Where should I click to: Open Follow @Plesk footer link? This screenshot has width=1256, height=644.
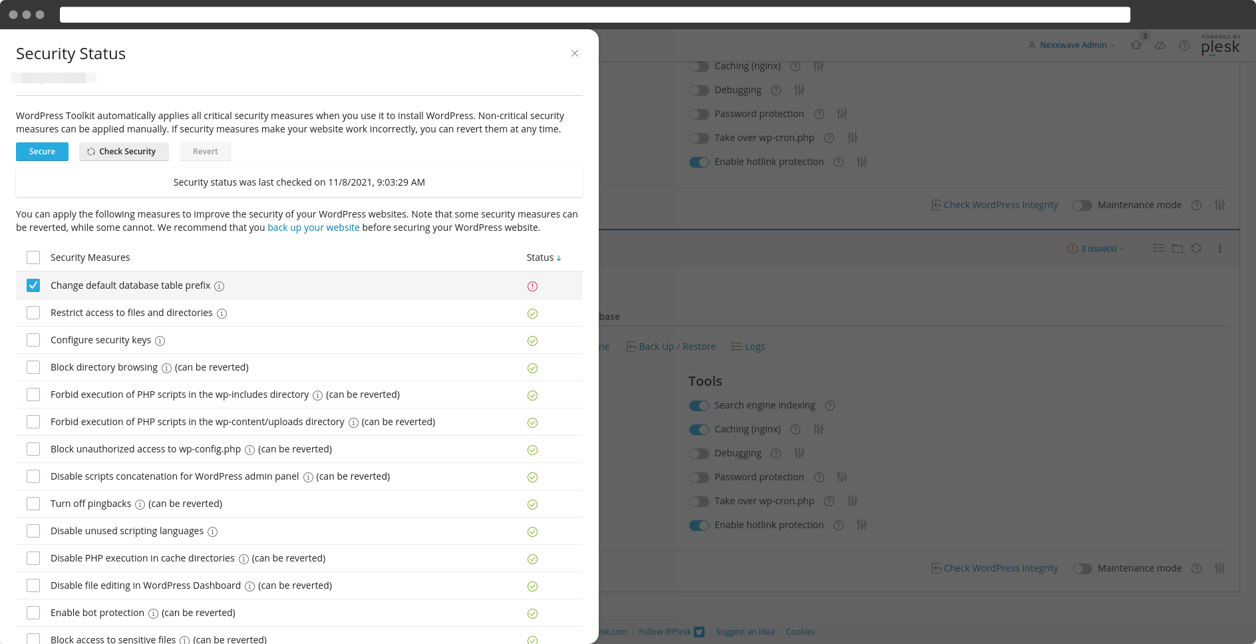[671, 632]
